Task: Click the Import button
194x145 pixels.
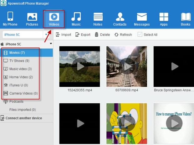Action: (63, 35)
